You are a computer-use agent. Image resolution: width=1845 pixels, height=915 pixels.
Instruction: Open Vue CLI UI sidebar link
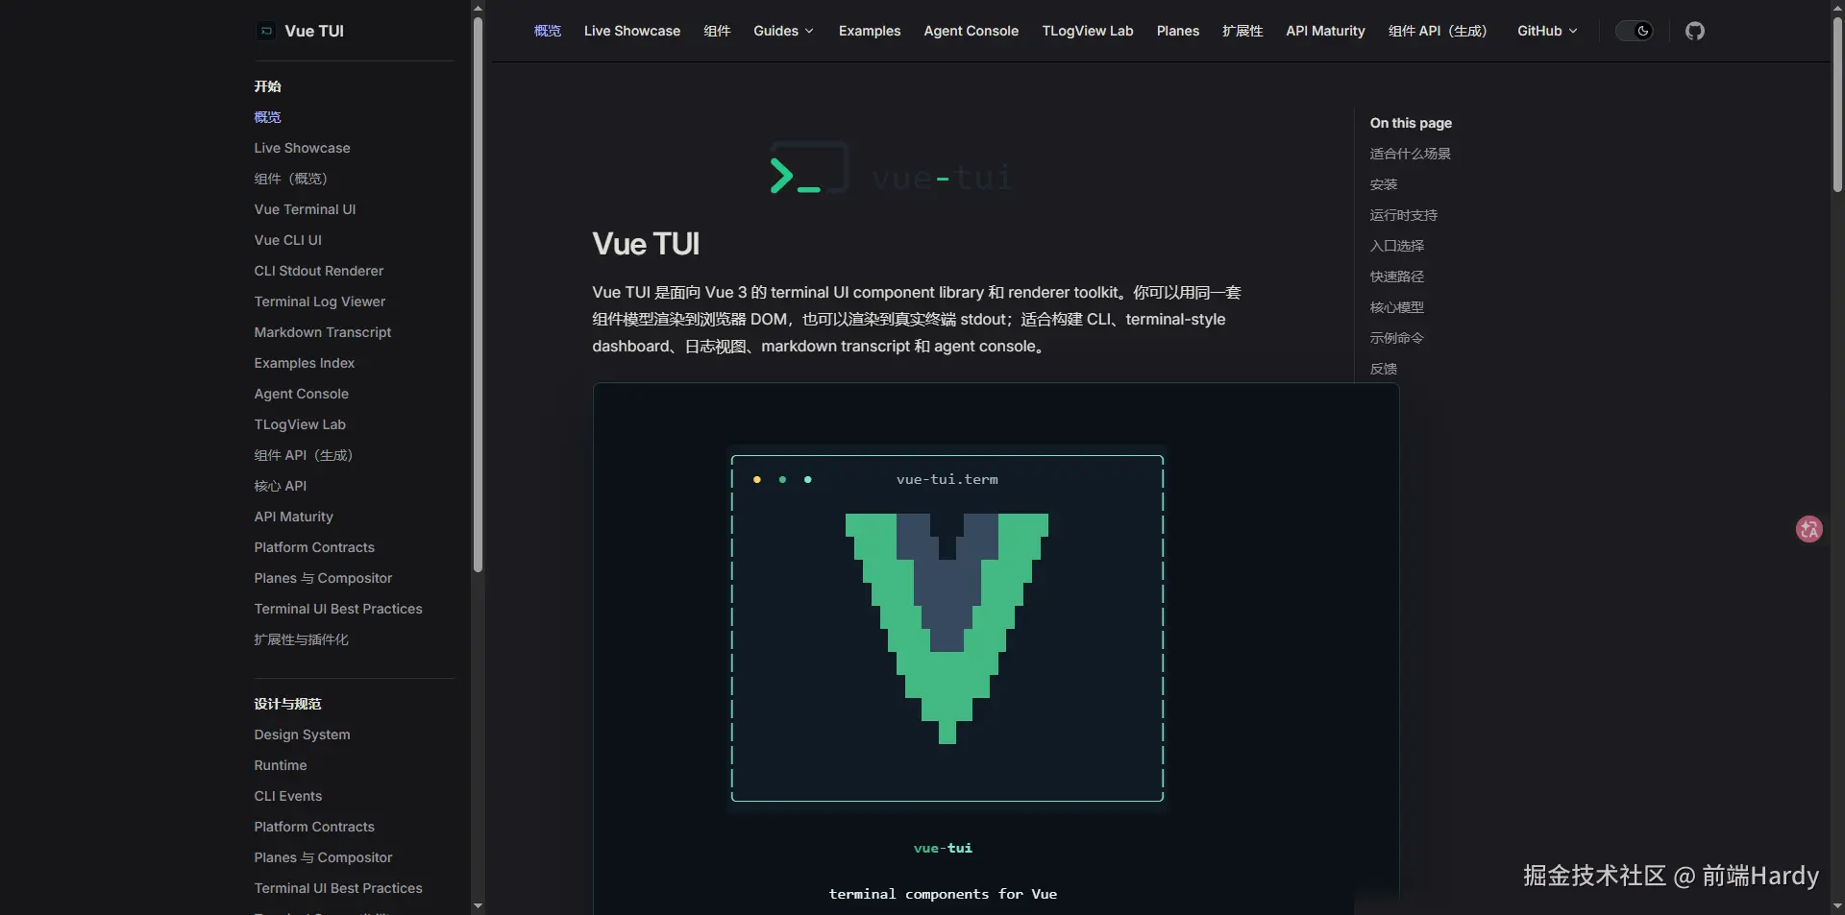pos(287,240)
